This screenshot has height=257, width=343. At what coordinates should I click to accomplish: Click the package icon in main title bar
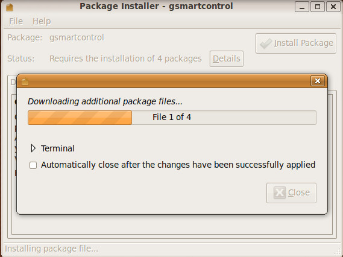tap(10, 7)
